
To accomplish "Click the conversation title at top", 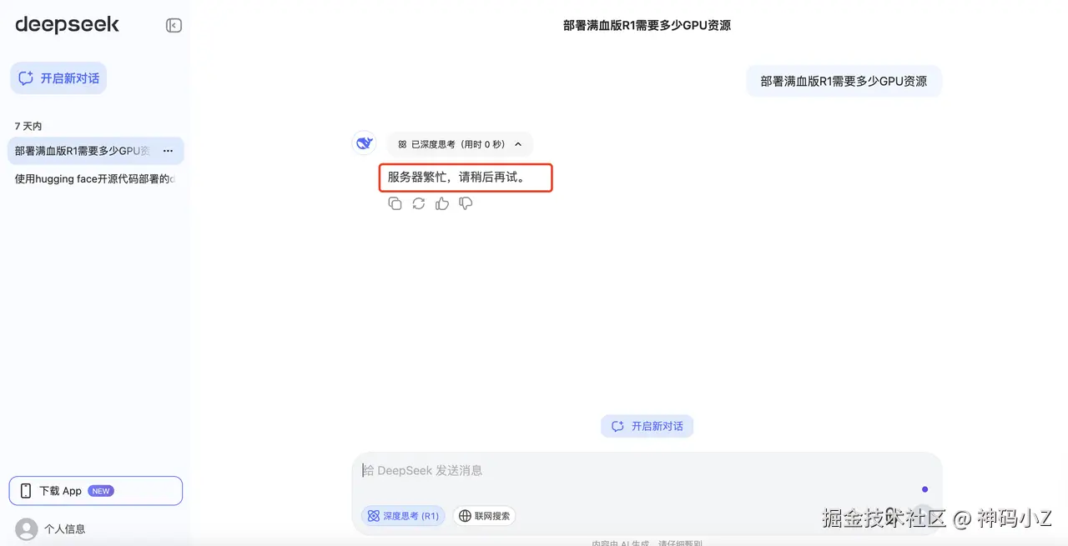I will click(647, 26).
